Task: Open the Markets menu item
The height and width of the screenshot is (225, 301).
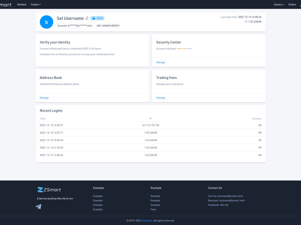Action: pos(22,4)
